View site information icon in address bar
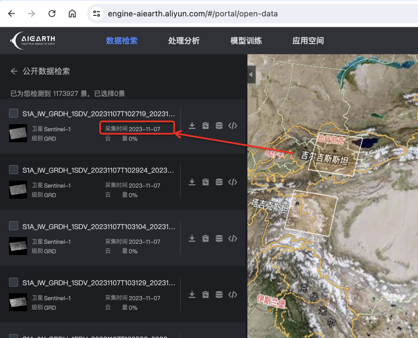 click(x=97, y=14)
